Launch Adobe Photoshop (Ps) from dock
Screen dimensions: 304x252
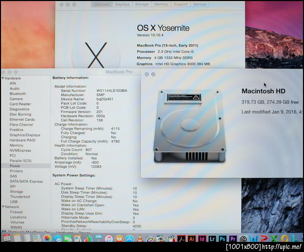click(222, 238)
